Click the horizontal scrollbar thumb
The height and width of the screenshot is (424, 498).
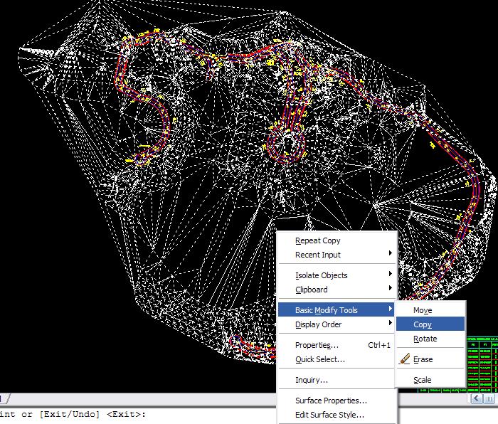[x=488, y=399]
